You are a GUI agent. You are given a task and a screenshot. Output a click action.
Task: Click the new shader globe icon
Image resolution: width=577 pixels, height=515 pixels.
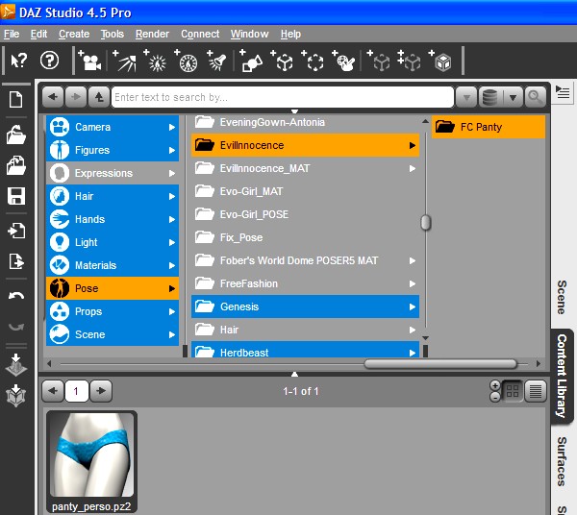[x=343, y=61]
